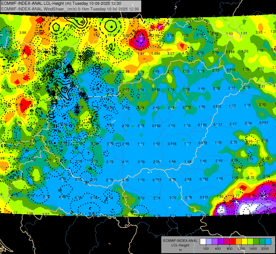276x254 pixels.
Task: Click the wind shear value 0.997
Action: [x=264, y=123]
